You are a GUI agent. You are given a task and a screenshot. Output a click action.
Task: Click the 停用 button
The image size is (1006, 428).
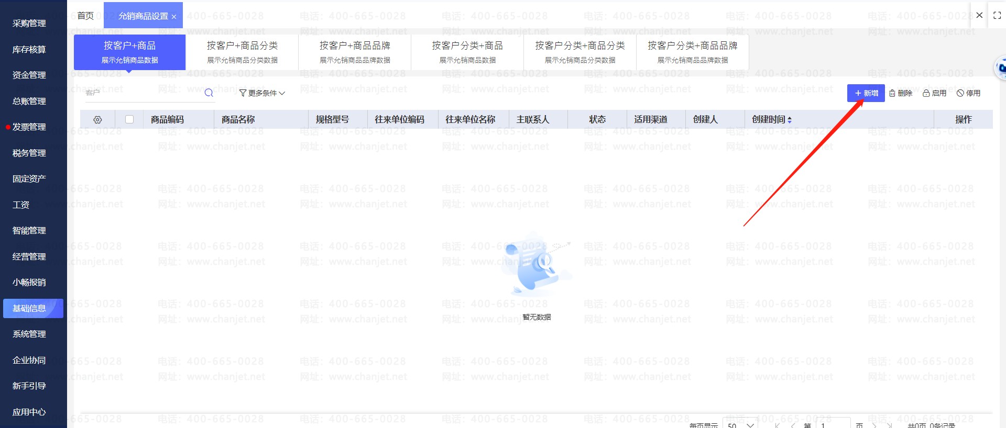tap(968, 93)
